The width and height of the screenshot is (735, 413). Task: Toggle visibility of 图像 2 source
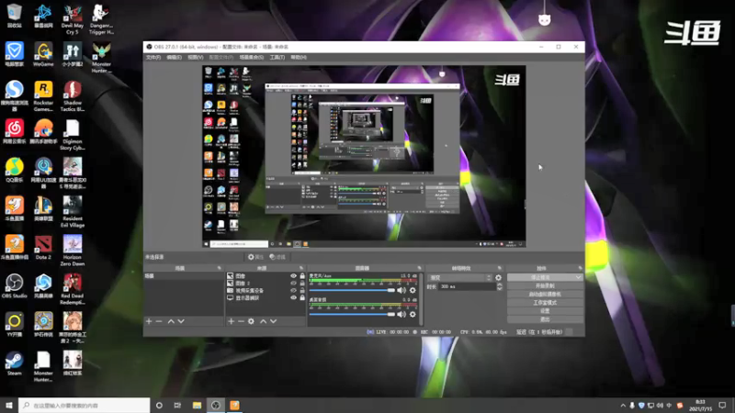[x=293, y=283]
